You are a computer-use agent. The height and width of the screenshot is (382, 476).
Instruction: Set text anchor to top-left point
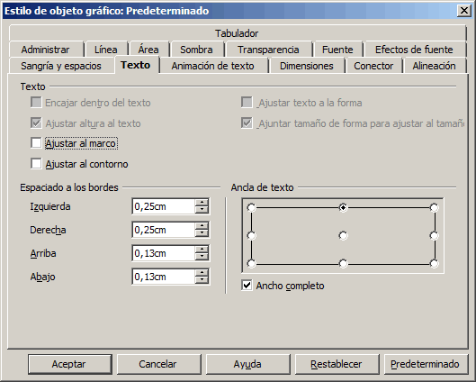251,207
